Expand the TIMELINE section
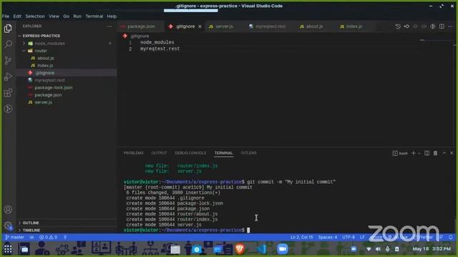 31,230
